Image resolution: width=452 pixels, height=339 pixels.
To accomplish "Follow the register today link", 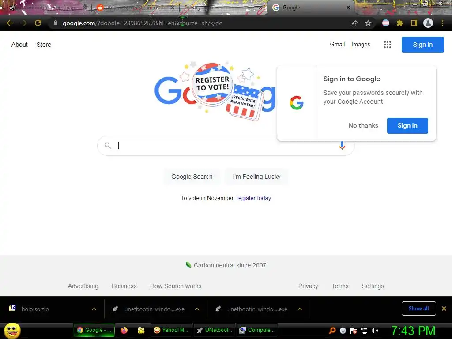I will tap(254, 198).
